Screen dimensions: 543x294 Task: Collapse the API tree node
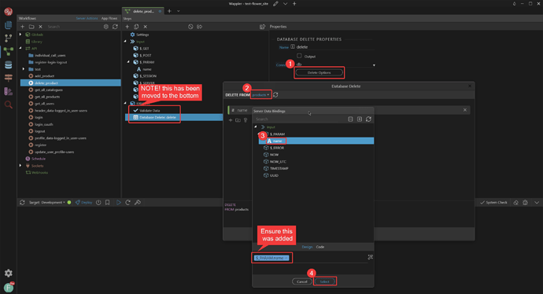coord(20,48)
